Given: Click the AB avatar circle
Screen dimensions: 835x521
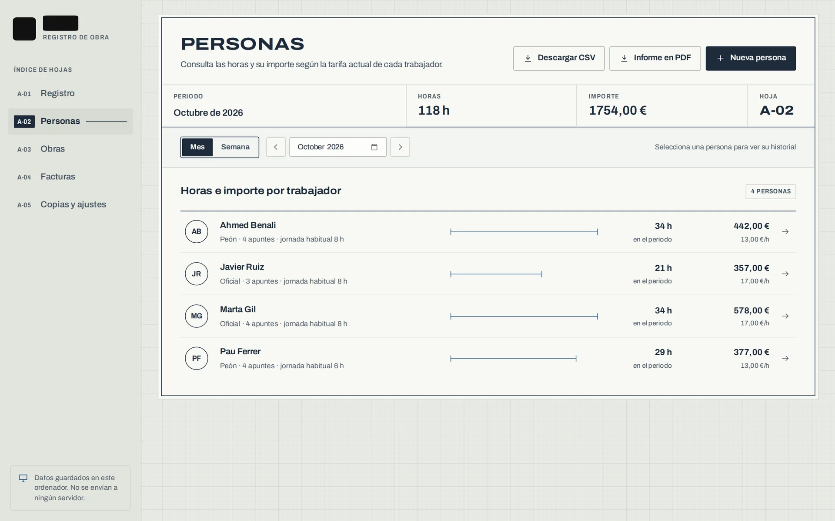Looking at the screenshot, I should [x=197, y=232].
